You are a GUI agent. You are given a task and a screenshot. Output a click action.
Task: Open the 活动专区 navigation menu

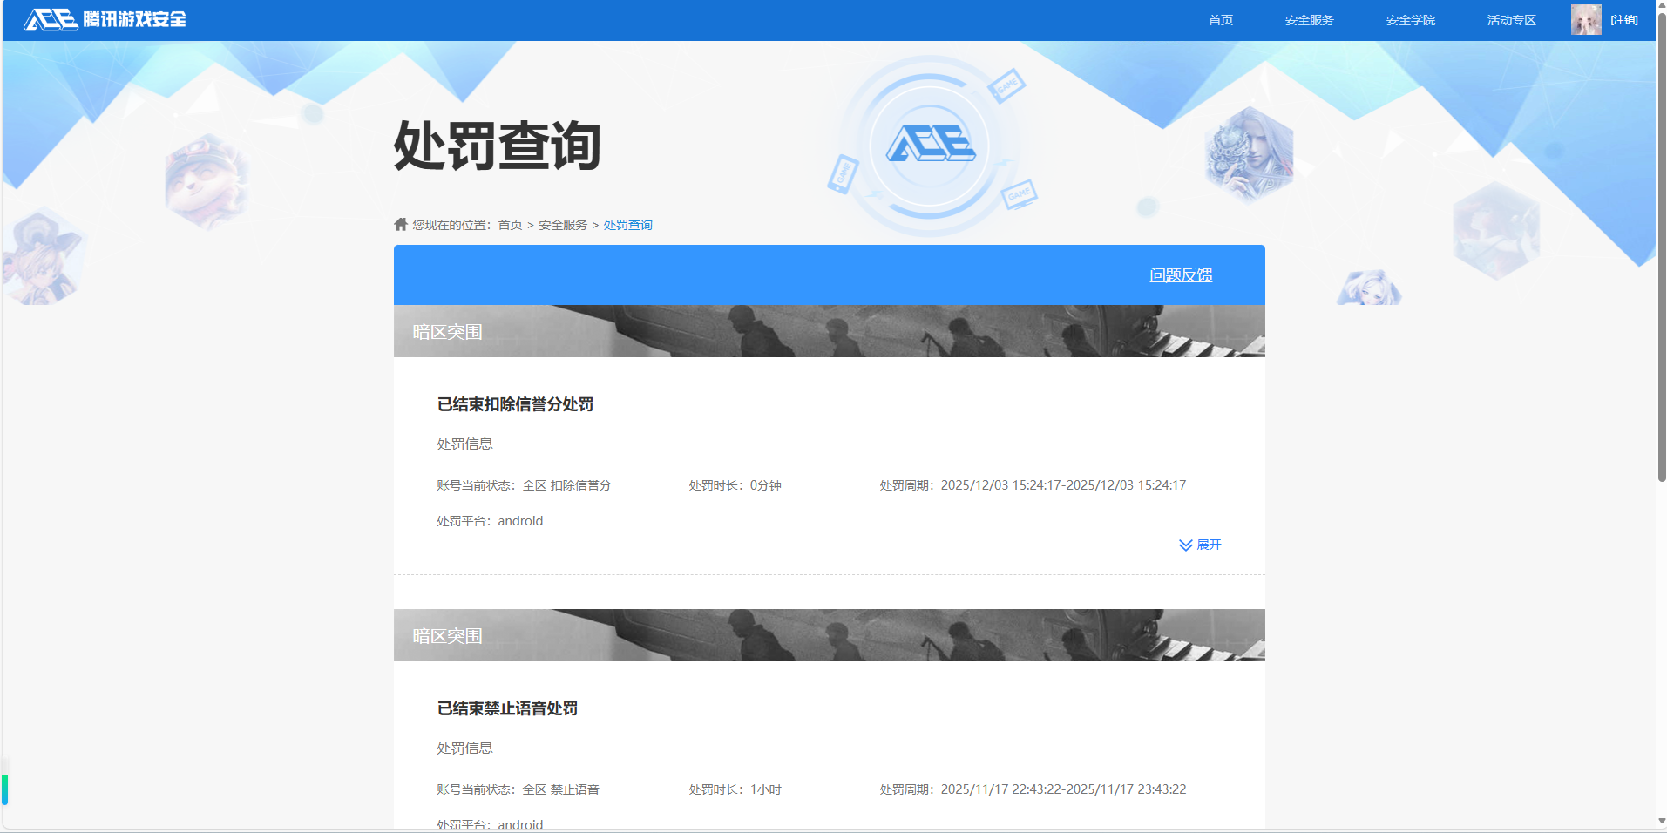[x=1510, y=19]
